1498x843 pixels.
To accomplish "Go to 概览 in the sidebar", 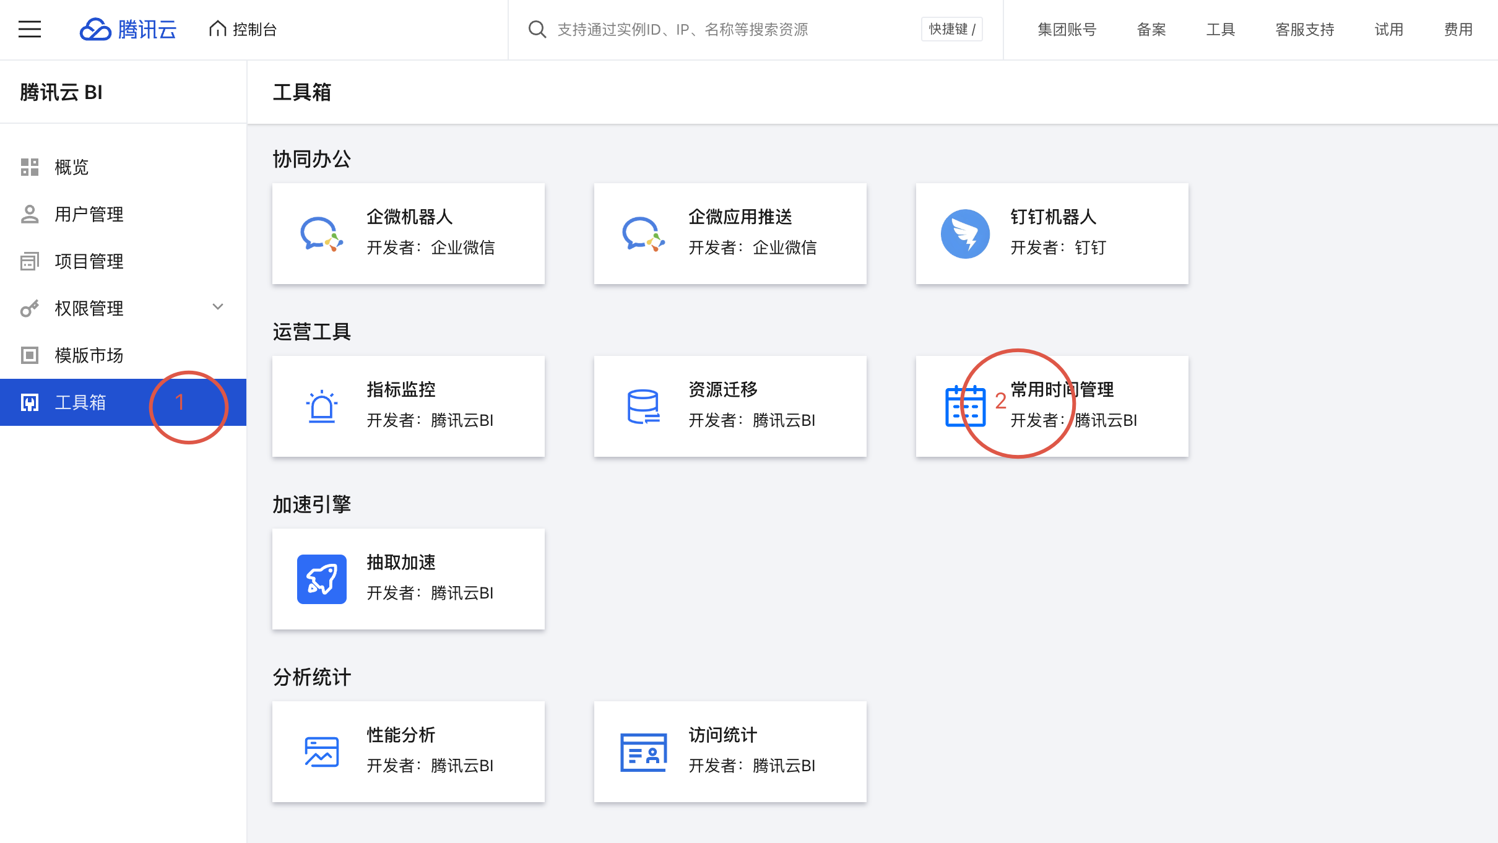I will coord(71,167).
